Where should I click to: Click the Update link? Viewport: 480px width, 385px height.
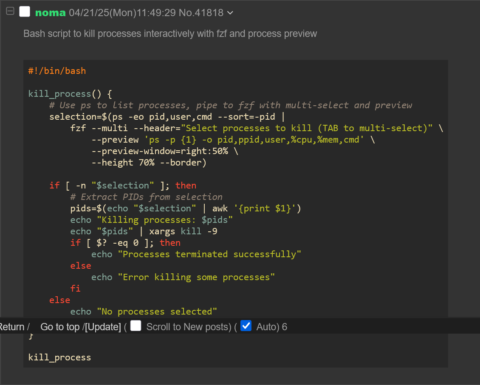(x=103, y=327)
